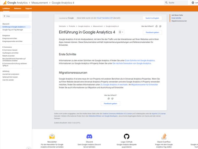
Task: Select Google-Tag und Tag Manager sidebar item
Action: pyautogui.click(x=13, y=30)
